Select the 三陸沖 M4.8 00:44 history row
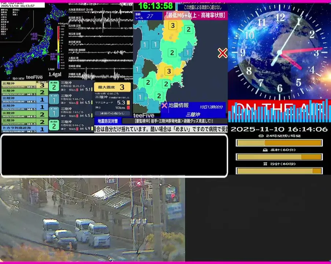 25,122
